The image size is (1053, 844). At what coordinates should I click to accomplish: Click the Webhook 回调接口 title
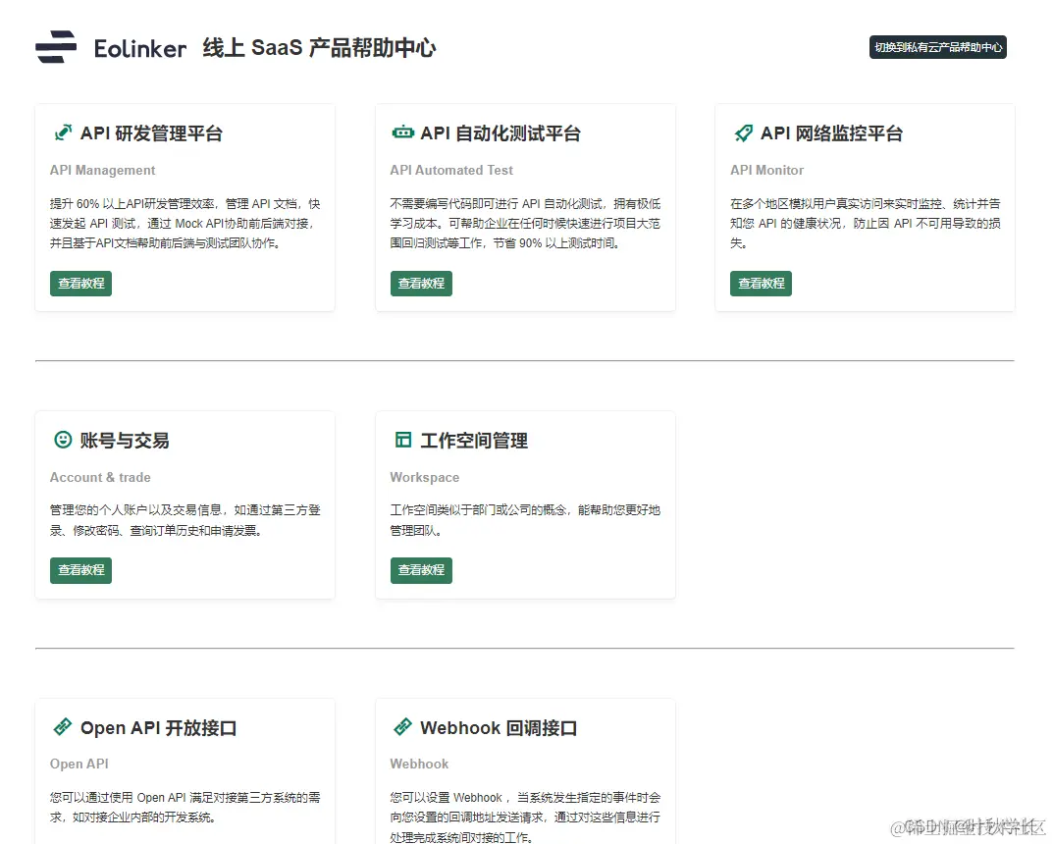[x=499, y=728]
